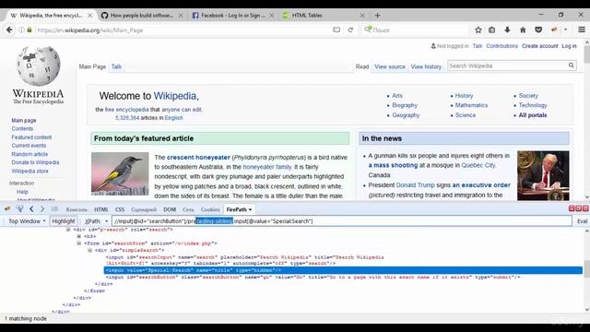Click the Wikipedia globe logo

(x=39, y=65)
